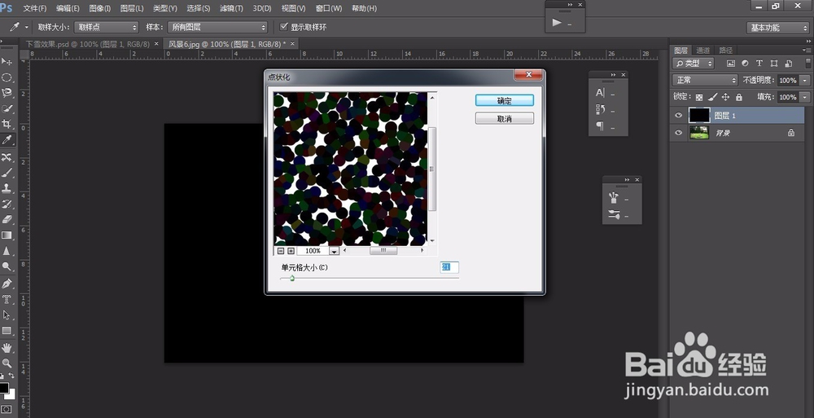Open the layer filter 类型 dropdown

click(693, 64)
